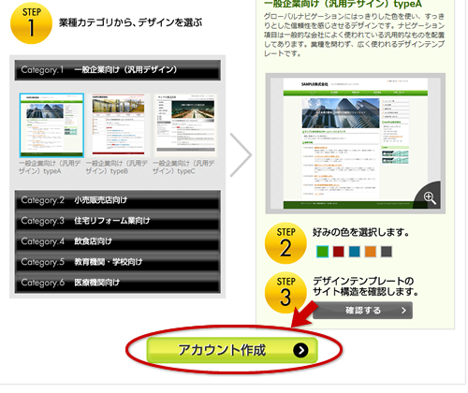The image size is (468, 393).
Task: Click the large template preview image
Action: click(x=356, y=143)
